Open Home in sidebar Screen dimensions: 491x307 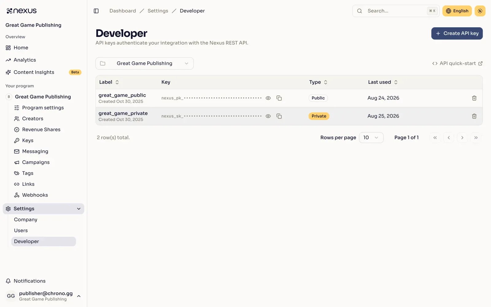tap(44, 48)
